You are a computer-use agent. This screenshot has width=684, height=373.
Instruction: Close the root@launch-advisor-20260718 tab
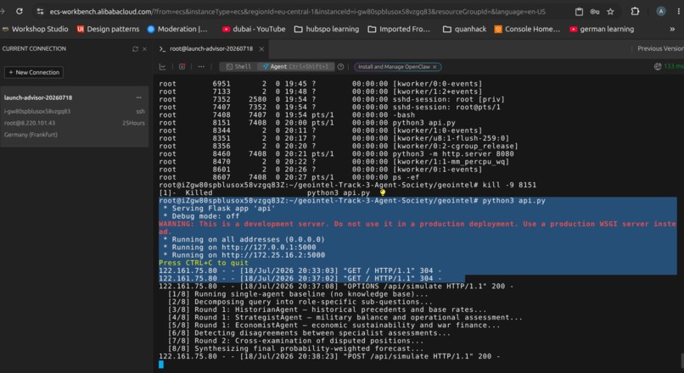(x=261, y=49)
